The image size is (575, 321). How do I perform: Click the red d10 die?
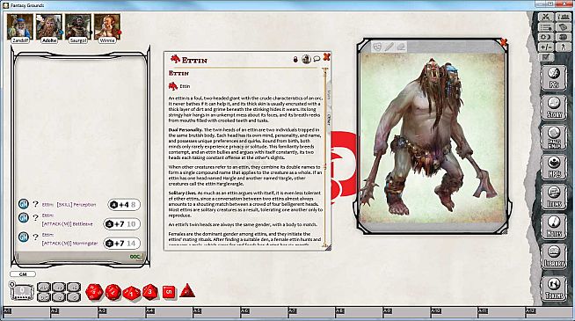132,293
